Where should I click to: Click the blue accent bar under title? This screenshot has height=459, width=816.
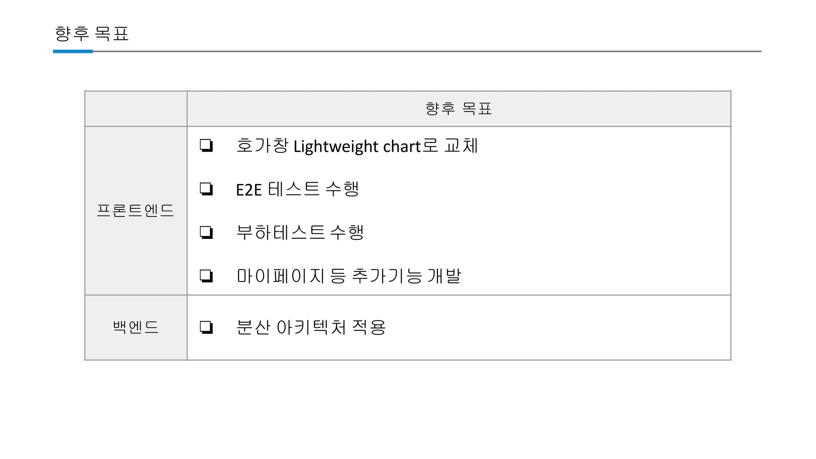(73, 51)
